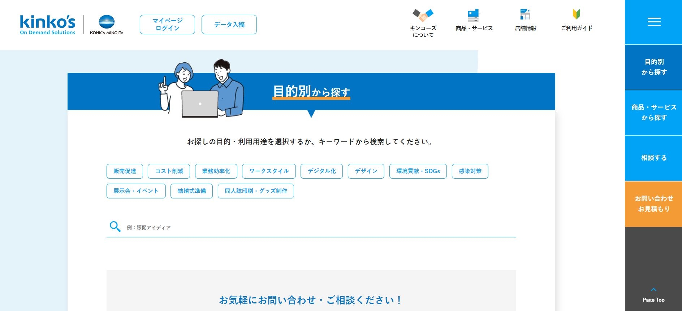Click the Konica Minolta logo
Image resolution: width=682 pixels, height=311 pixels.
[x=107, y=25]
